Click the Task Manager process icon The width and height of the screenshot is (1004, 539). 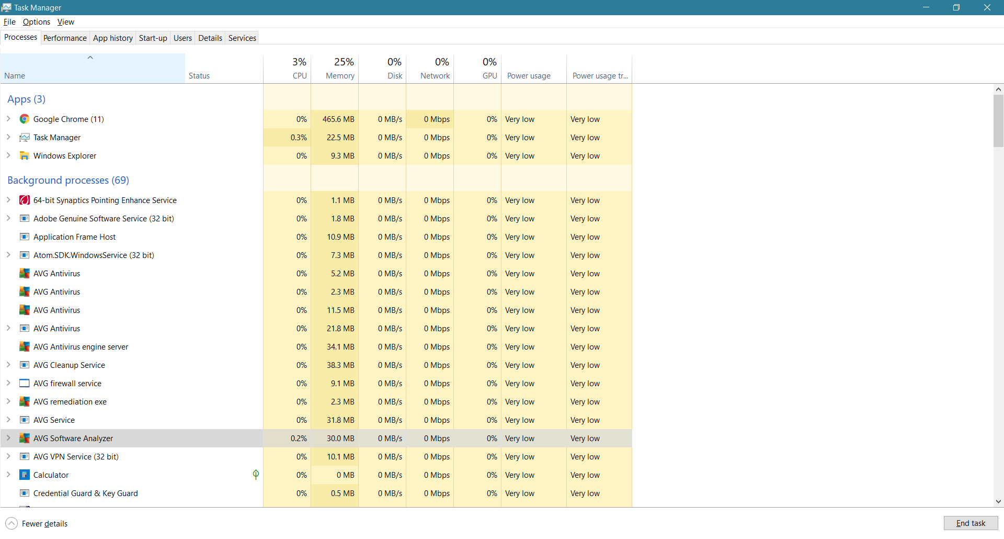(24, 138)
